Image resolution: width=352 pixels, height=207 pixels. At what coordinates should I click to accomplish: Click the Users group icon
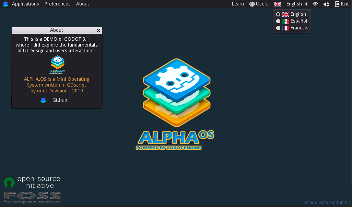252,4
